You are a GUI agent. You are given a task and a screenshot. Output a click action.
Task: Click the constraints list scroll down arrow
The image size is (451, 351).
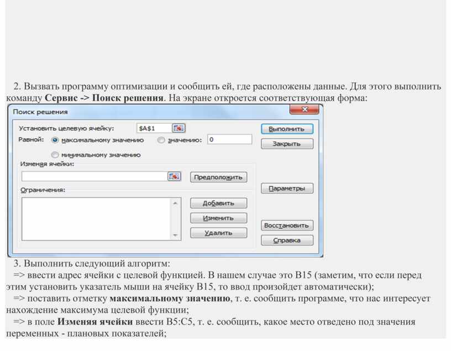pos(176,235)
